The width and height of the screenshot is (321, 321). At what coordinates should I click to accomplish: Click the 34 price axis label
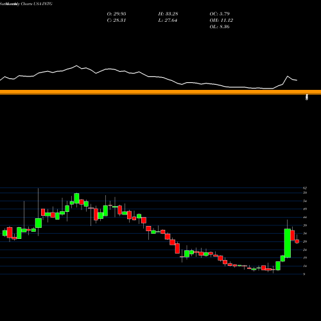coord(305,234)
